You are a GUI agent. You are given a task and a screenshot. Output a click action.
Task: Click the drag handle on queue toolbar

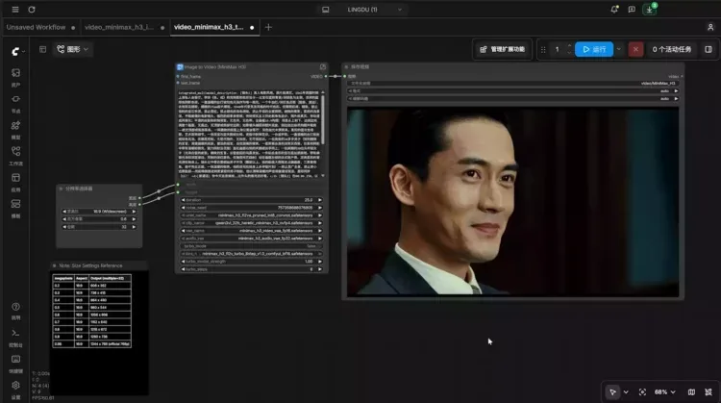point(543,49)
